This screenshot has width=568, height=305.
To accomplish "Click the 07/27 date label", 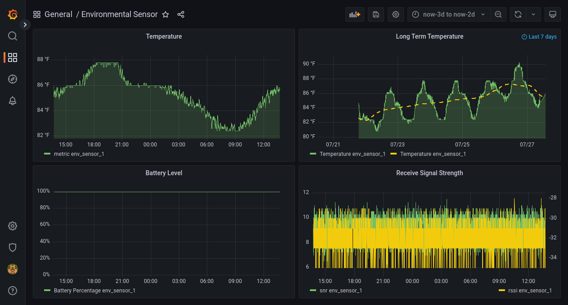I will [x=527, y=145].
